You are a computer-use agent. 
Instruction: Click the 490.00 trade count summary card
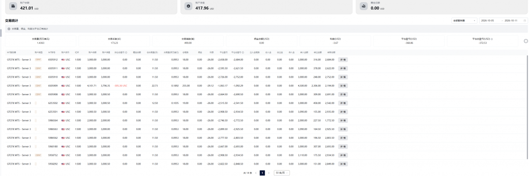point(188,41)
